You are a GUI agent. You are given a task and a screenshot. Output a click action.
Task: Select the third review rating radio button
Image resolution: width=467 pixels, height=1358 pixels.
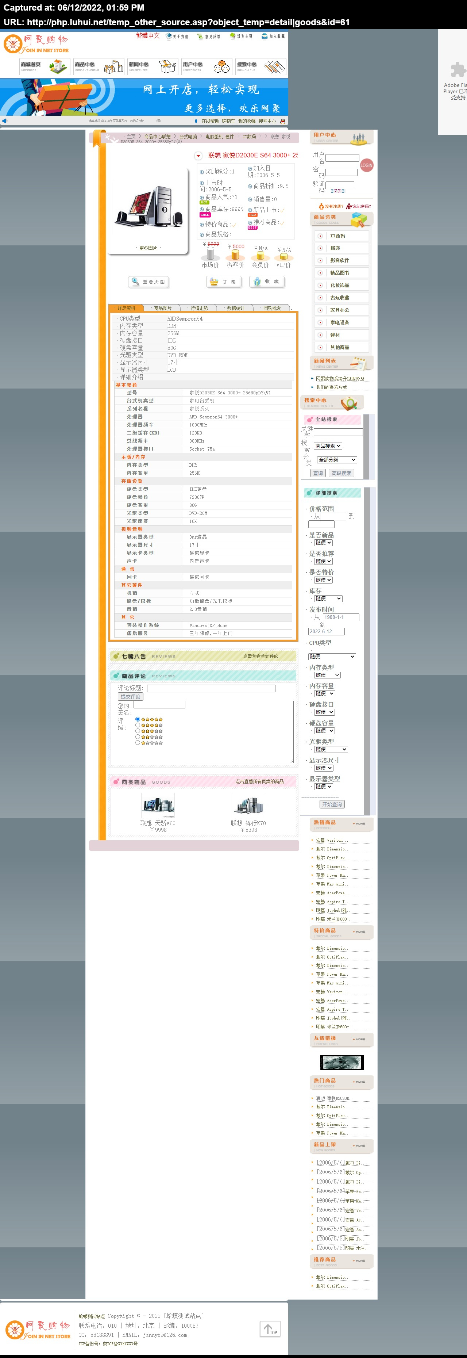(x=138, y=731)
